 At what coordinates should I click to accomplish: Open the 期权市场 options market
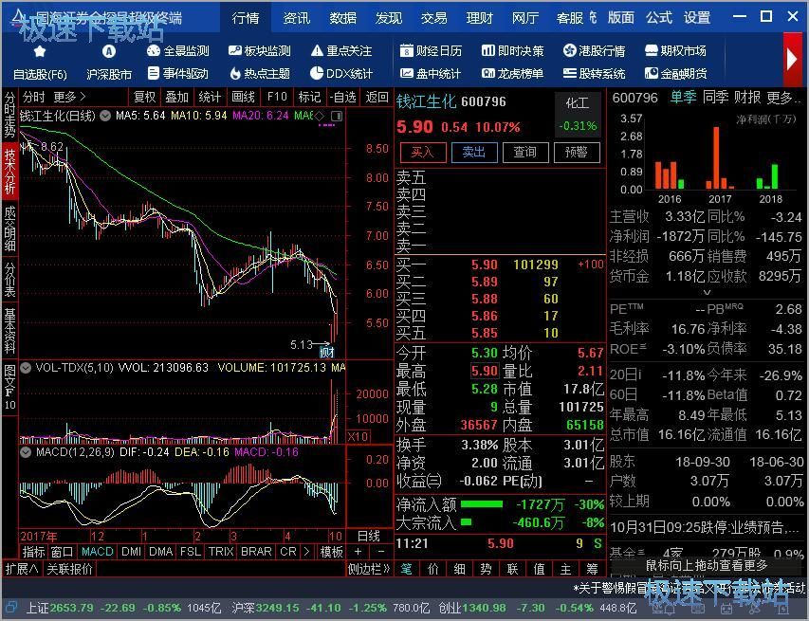674,51
